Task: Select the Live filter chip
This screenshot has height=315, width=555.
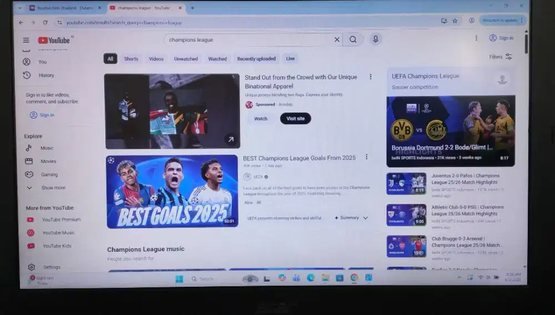Action: (x=290, y=59)
